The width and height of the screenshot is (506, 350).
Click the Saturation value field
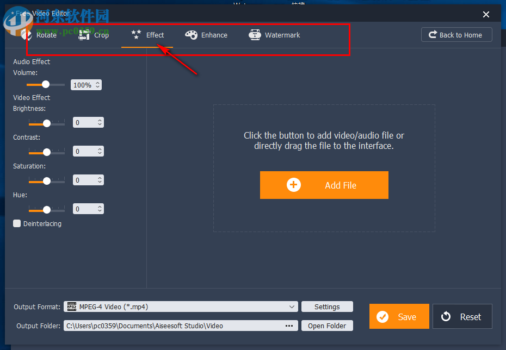pyautogui.click(x=88, y=180)
